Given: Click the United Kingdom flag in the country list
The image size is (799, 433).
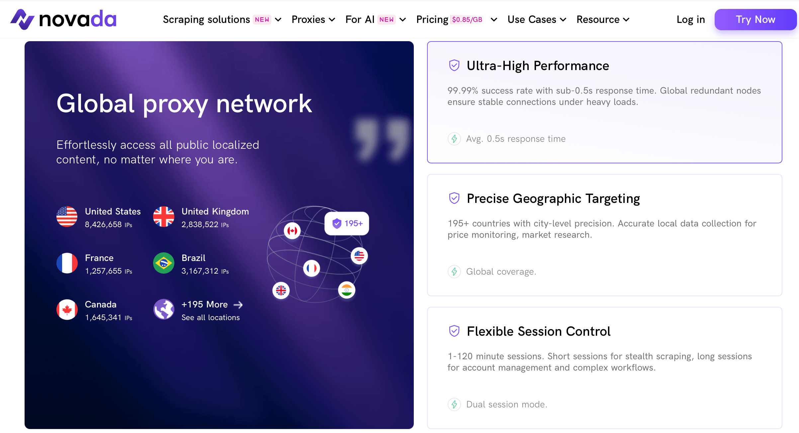Looking at the screenshot, I should point(163,217).
